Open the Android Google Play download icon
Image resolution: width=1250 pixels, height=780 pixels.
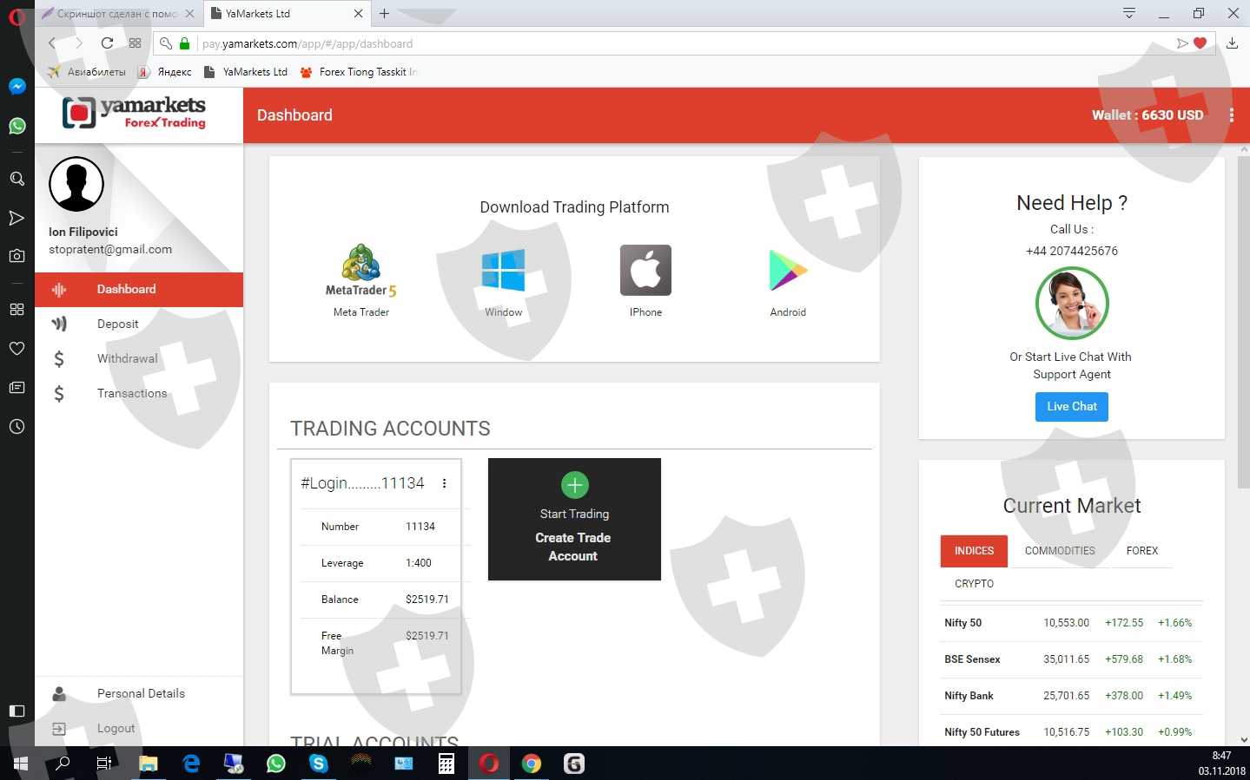click(788, 270)
